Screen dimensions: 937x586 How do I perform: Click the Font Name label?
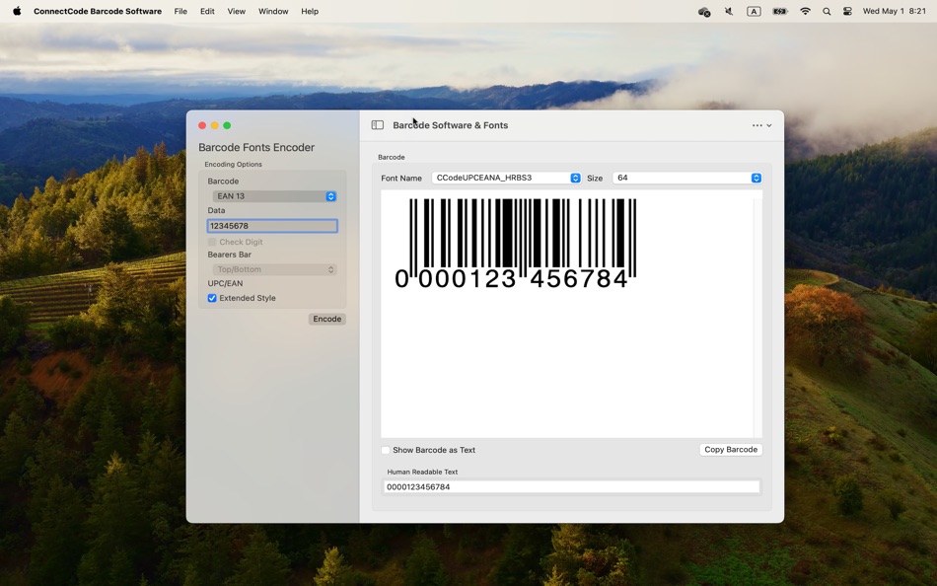401,179
